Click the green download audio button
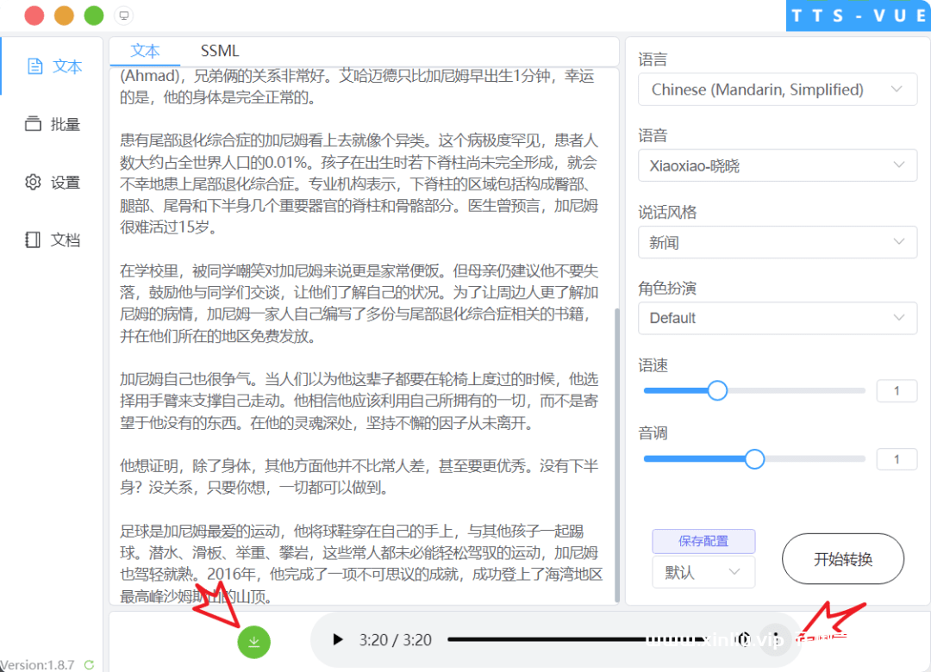This screenshot has width=931, height=672. pos(254,641)
